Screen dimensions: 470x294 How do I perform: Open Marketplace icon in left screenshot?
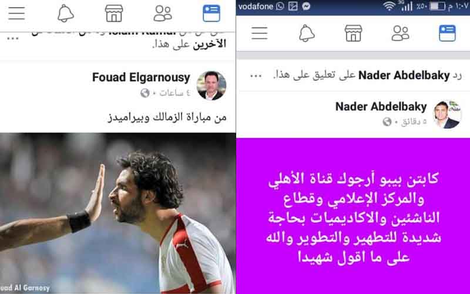(114, 14)
